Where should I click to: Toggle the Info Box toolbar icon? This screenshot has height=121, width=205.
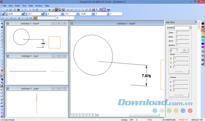pos(104,10)
